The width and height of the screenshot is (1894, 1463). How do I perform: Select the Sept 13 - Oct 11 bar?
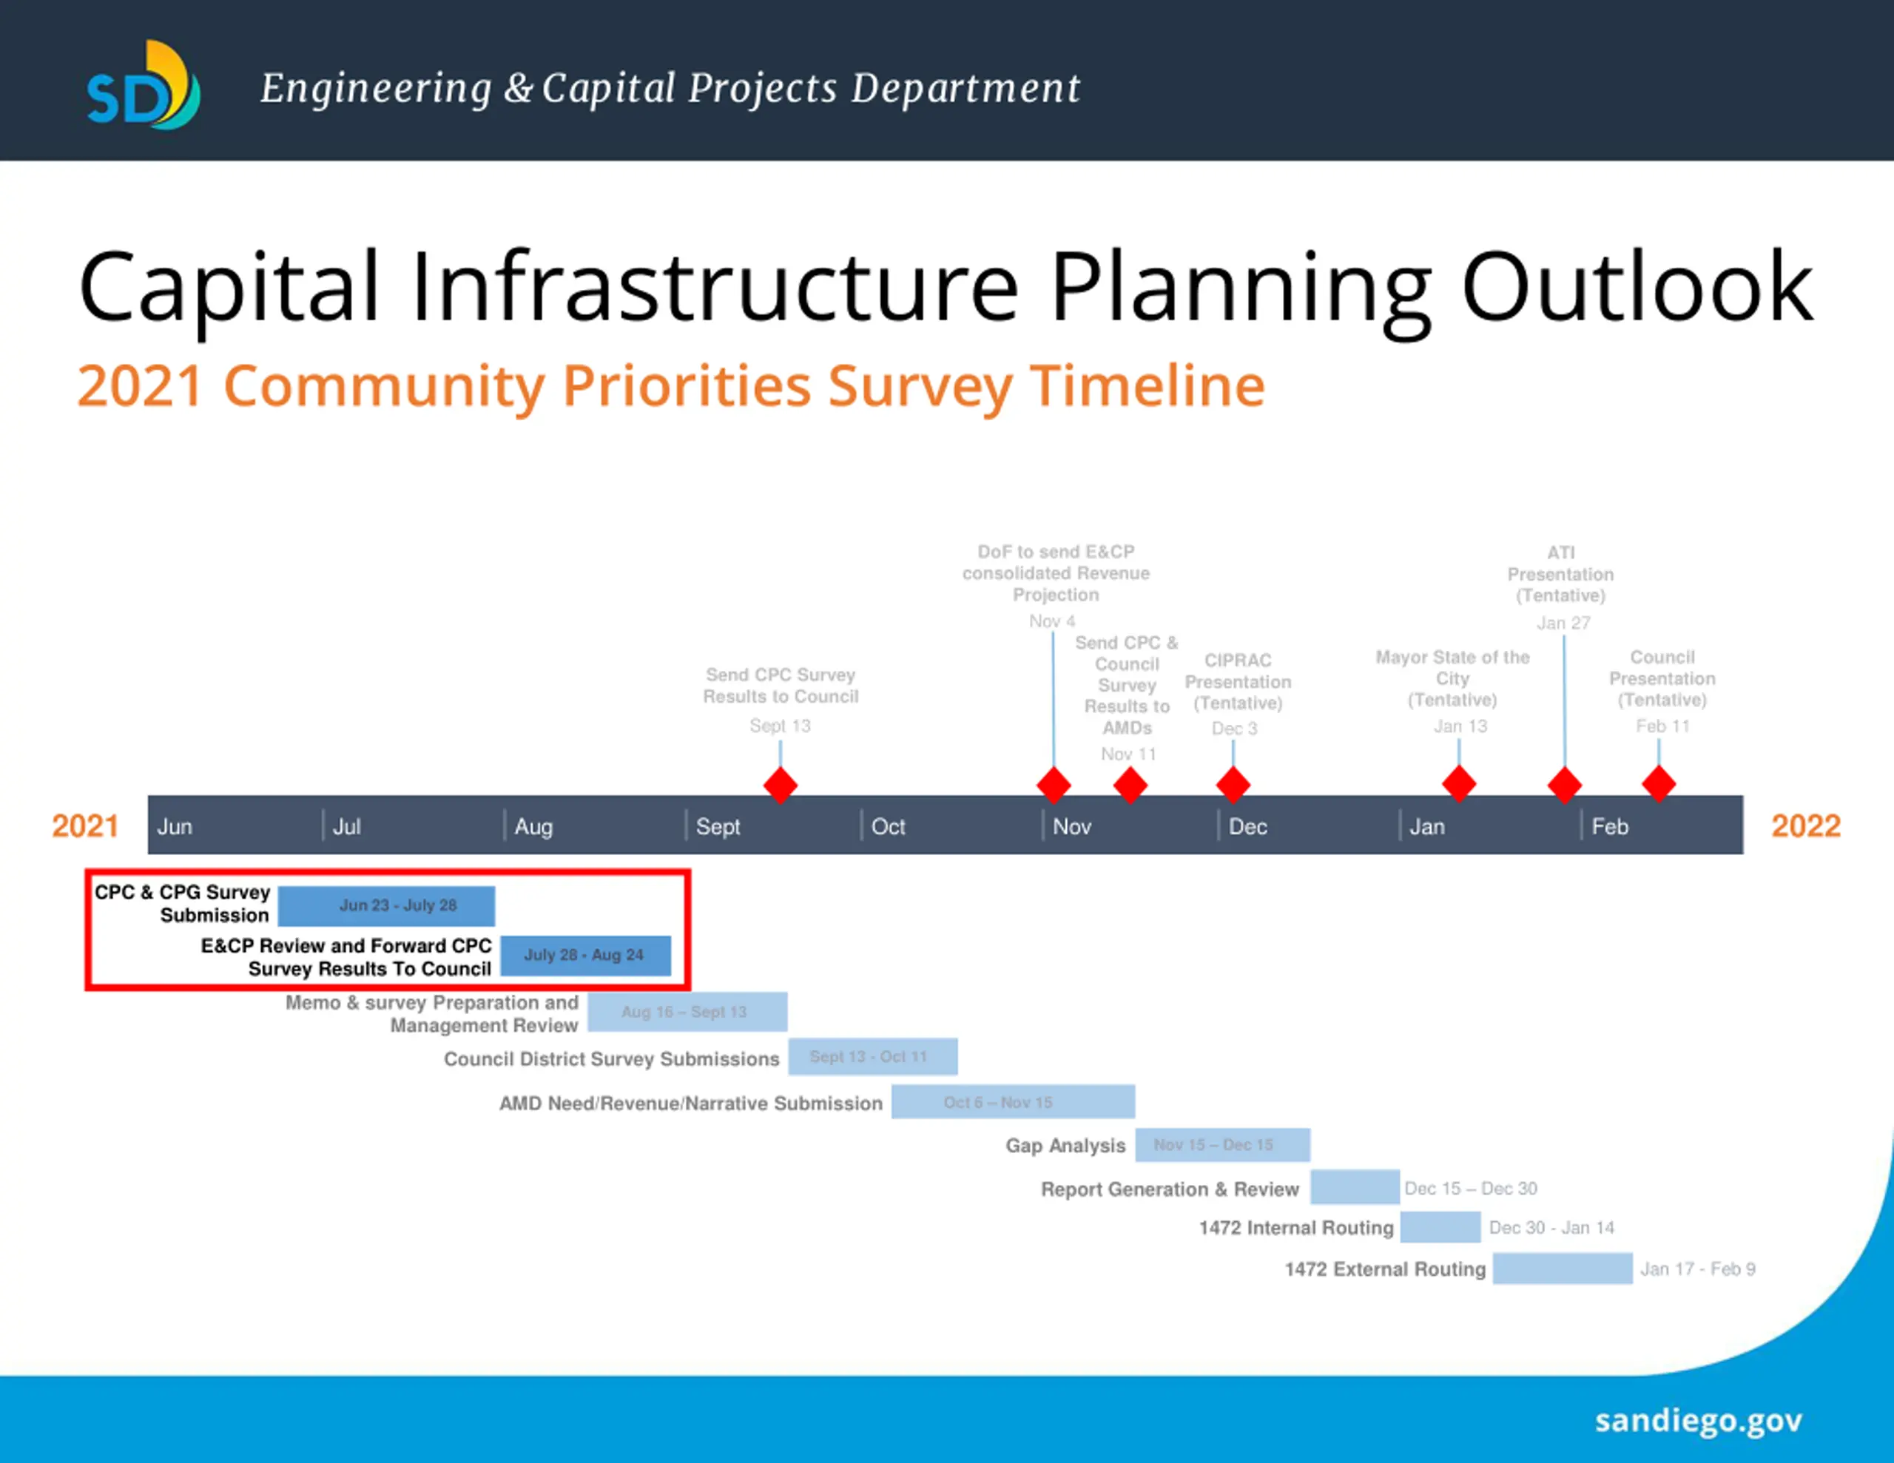click(x=873, y=1056)
